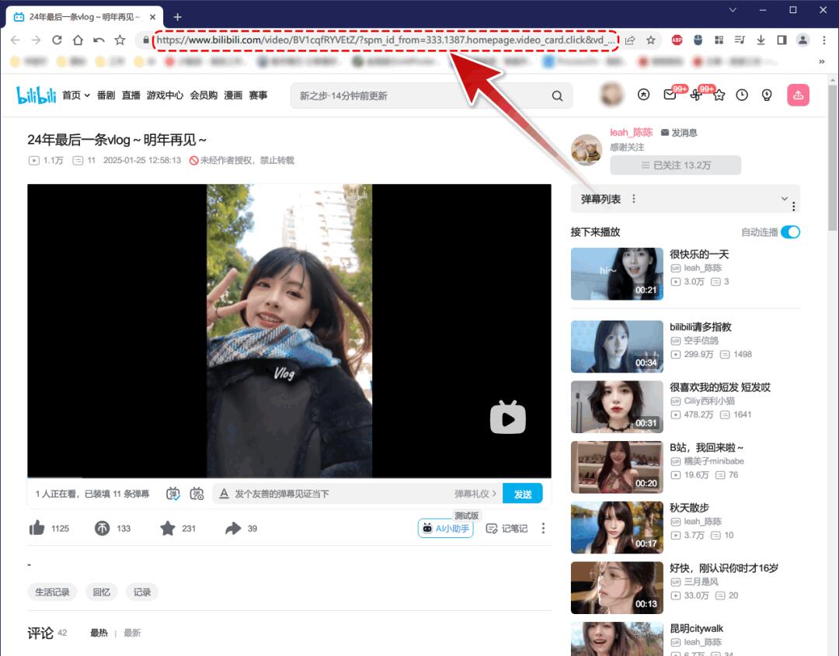Select the 回忆 tag
The width and height of the screenshot is (839, 656).
[x=101, y=592]
